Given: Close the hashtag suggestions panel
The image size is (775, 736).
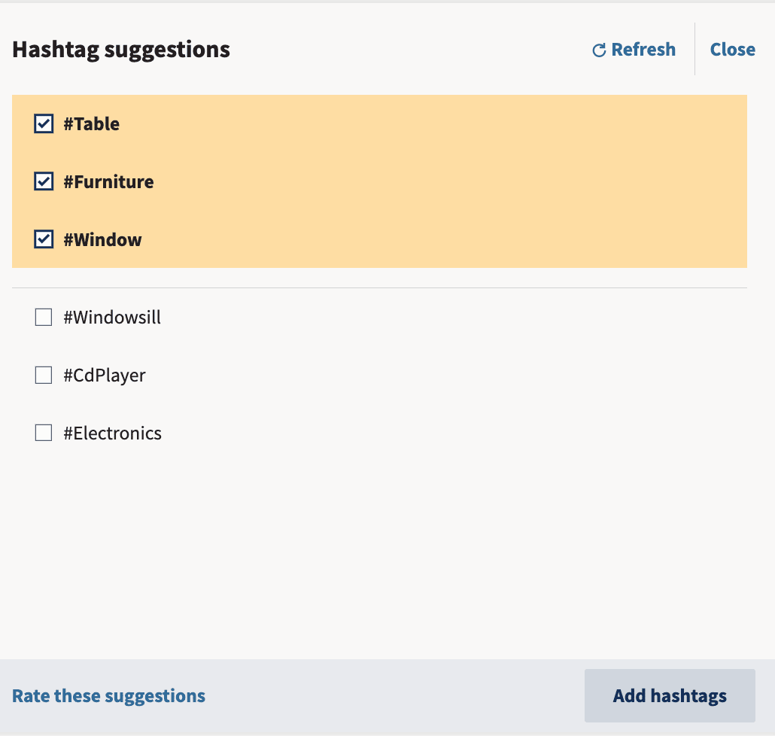Looking at the screenshot, I should [733, 50].
